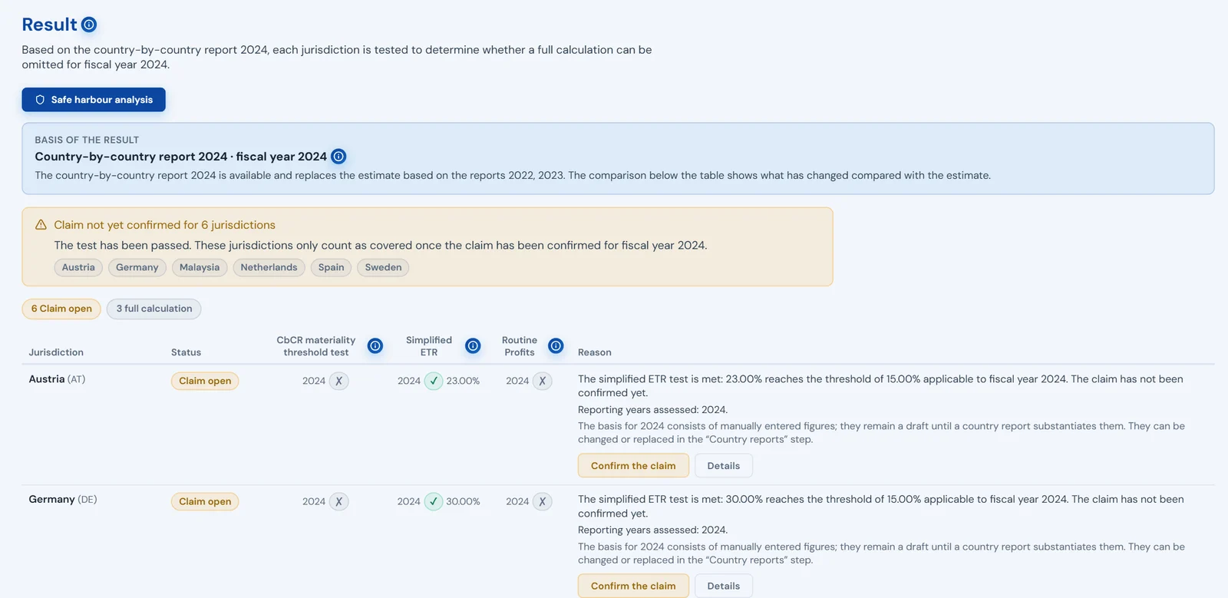Click the info icon next to Result heading
Image resolution: width=1228 pixels, height=598 pixels.
coord(89,25)
